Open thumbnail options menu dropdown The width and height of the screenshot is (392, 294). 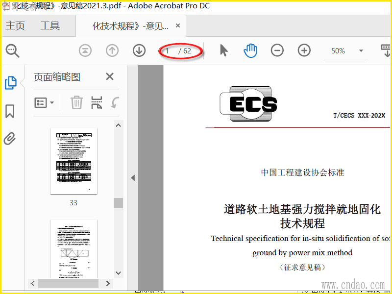click(x=44, y=102)
